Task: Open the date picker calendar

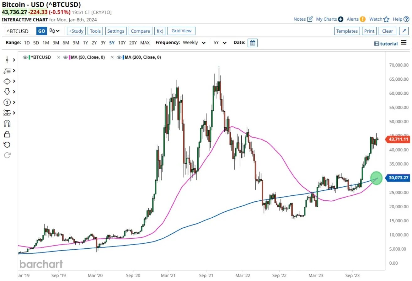Action: click(x=253, y=43)
